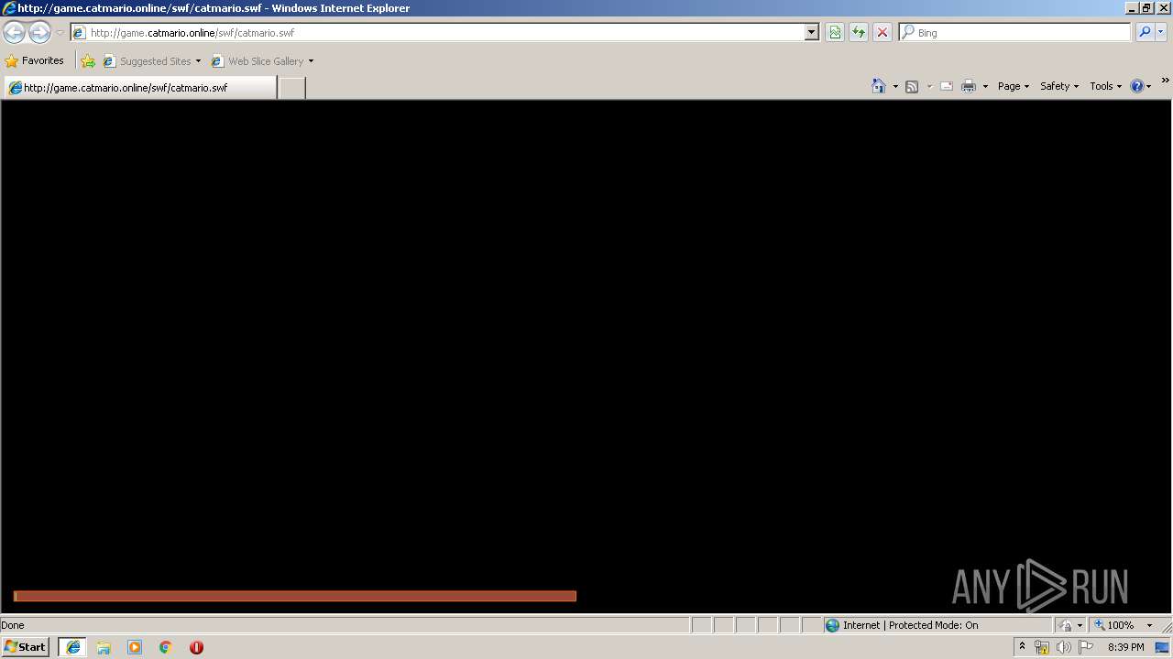This screenshot has height=659, width=1173.
Task: Click the Done status bar text
Action: point(13,625)
